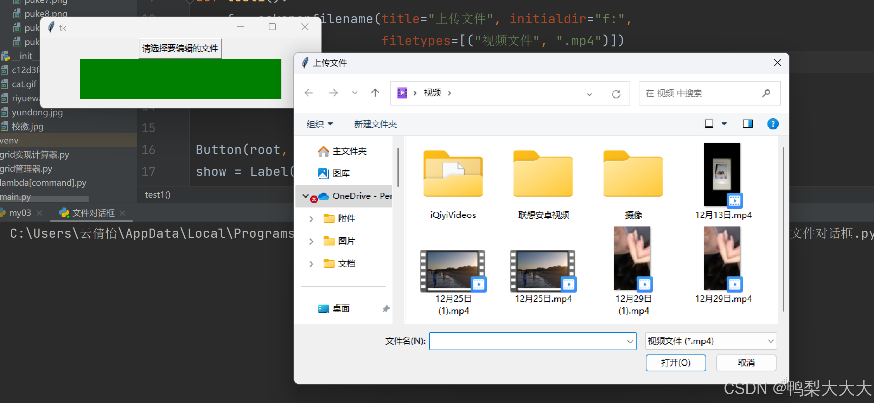Image resolution: width=874 pixels, height=403 pixels.
Task: Open the 视频文件 (*.mp4) file type dropdown
Action: [710, 341]
